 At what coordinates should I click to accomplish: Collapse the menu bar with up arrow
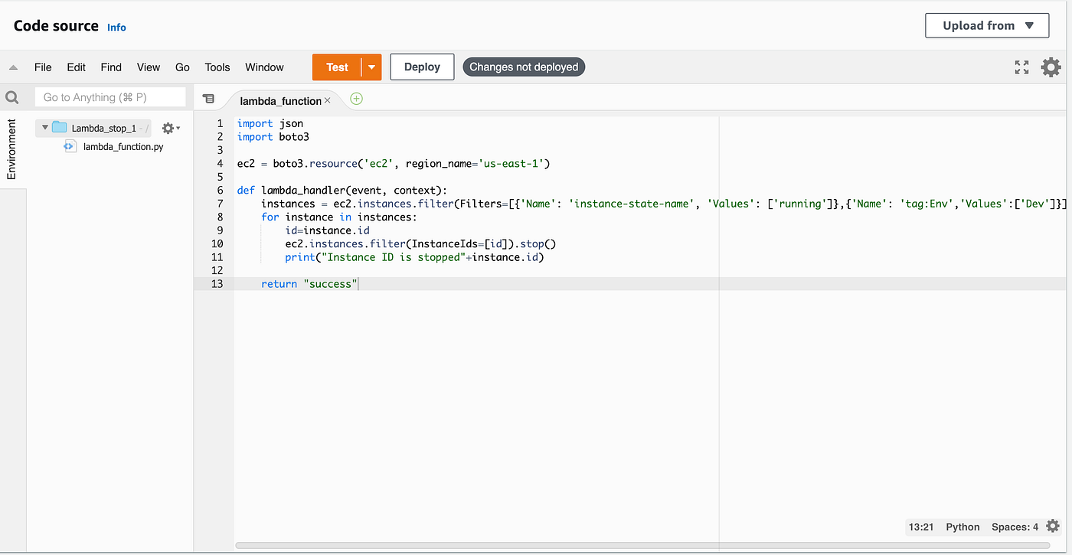click(x=13, y=67)
